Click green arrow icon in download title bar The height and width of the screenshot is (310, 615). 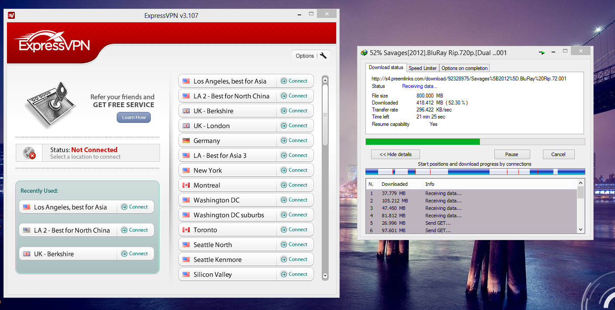coord(542,53)
